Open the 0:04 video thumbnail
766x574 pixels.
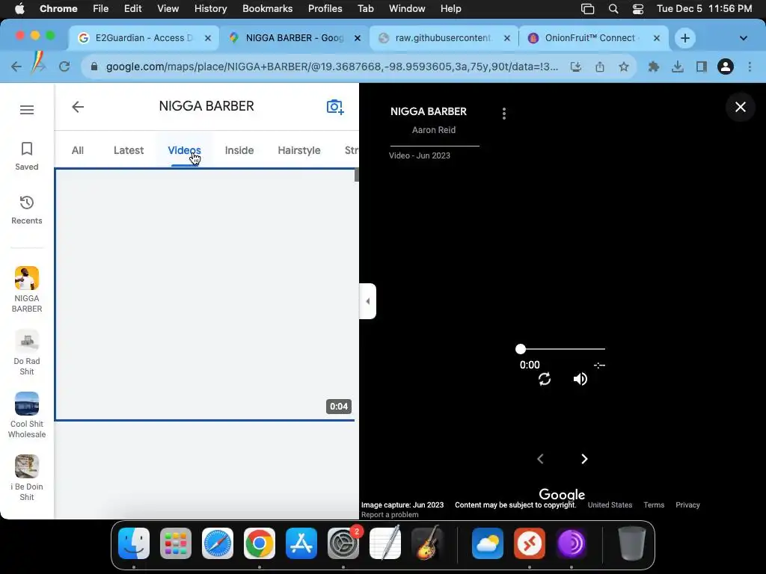click(205, 294)
